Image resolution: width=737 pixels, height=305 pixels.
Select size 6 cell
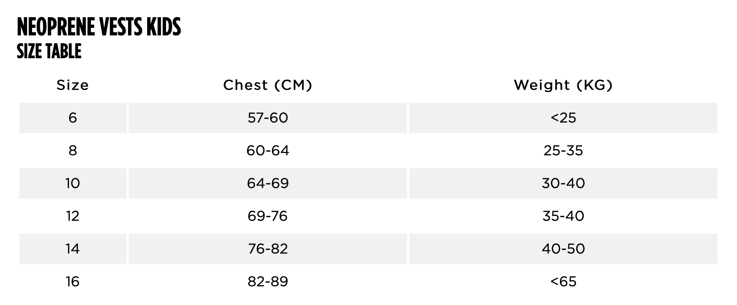pyautogui.click(x=73, y=118)
